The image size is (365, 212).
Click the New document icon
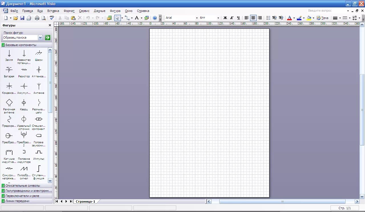(x=5, y=18)
